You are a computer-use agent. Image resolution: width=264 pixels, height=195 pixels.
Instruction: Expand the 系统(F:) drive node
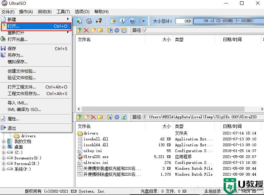(x=3, y=169)
